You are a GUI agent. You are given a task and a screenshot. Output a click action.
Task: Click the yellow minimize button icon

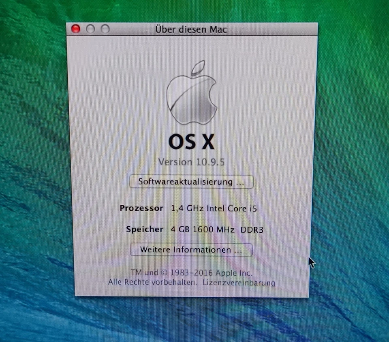click(x=90, y=29)
